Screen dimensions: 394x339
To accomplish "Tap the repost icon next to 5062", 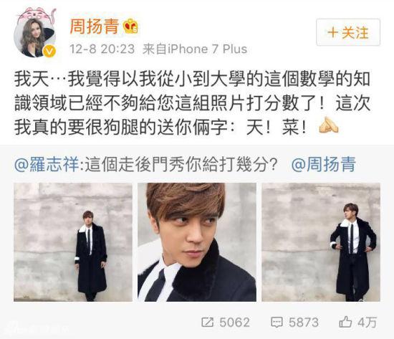I will [208, 322].
